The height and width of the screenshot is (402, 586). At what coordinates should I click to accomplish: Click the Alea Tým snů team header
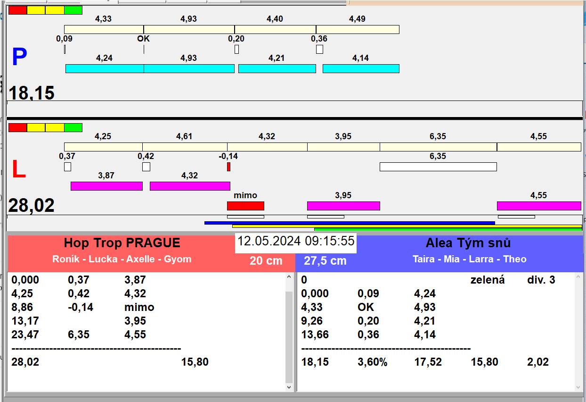pos(468,243)
